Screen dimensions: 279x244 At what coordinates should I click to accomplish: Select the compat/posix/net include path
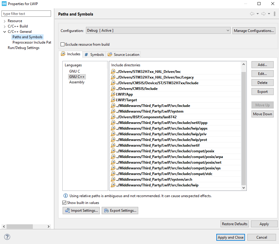click(x=175, y=162)
